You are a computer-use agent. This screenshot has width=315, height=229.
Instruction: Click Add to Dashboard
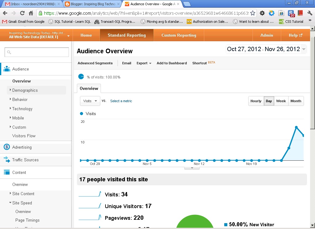click(x=172, y=63)
